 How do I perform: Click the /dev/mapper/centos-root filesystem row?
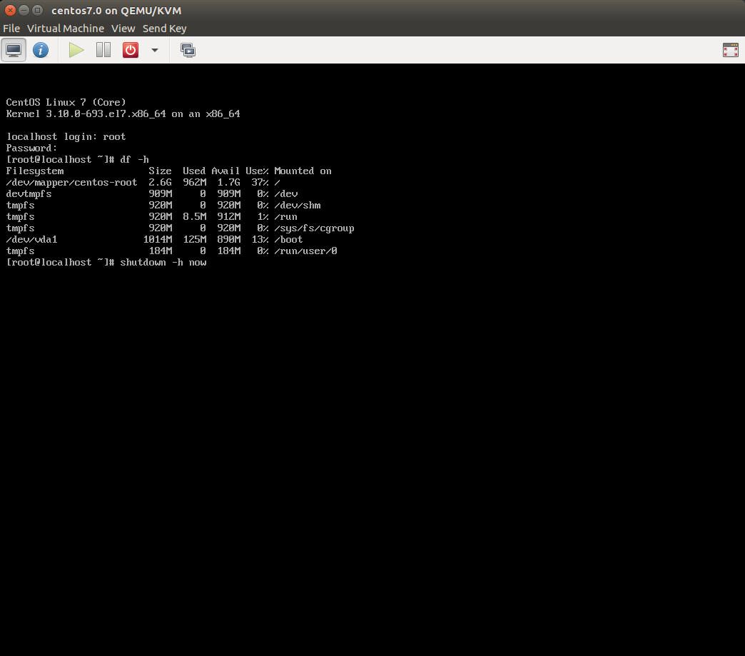71,183
